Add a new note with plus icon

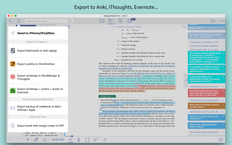click(x=28, y=139)
